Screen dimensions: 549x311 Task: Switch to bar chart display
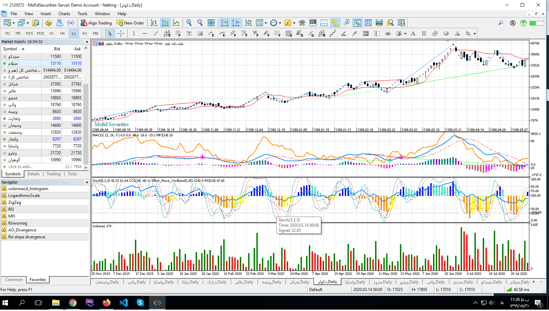(x=154, y=23)
